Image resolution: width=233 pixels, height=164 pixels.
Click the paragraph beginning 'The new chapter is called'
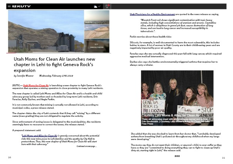[57, 97]
